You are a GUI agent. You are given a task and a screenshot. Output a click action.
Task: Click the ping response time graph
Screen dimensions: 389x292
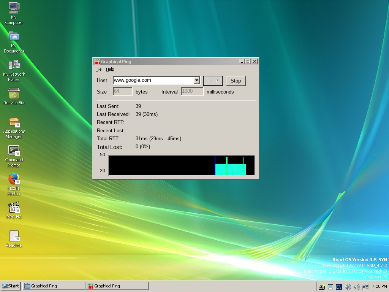tap(182, 165)
